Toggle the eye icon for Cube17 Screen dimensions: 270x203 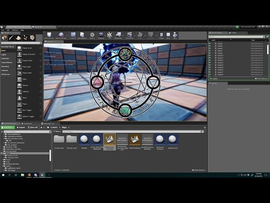point(210,72)
